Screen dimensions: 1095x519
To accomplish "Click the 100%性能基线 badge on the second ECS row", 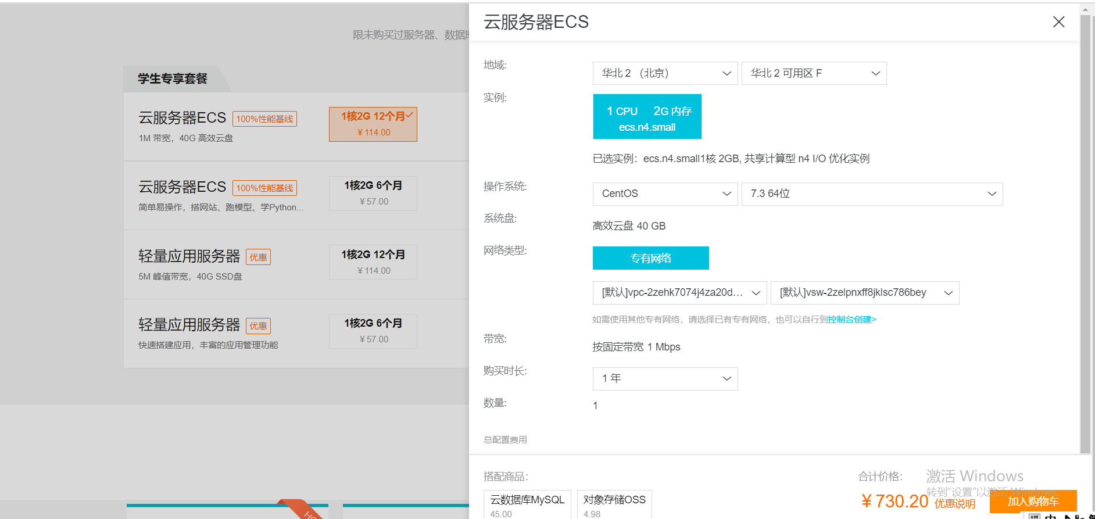I will pos(264,188).
